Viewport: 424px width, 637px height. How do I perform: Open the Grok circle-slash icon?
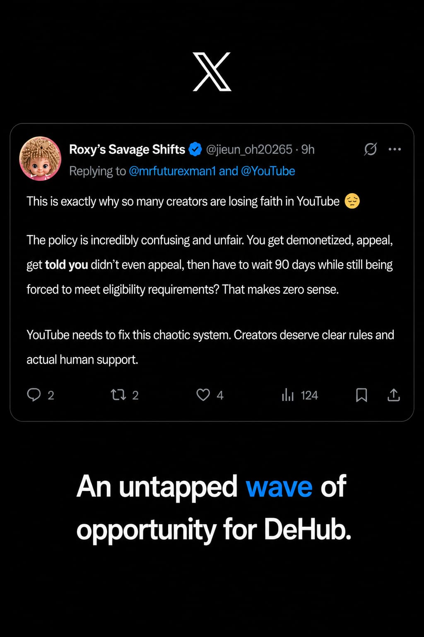[370, 149]
